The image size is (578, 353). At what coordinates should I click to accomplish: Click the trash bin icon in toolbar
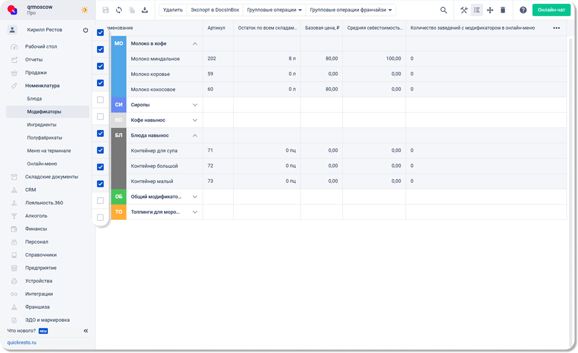pos(503,10)
